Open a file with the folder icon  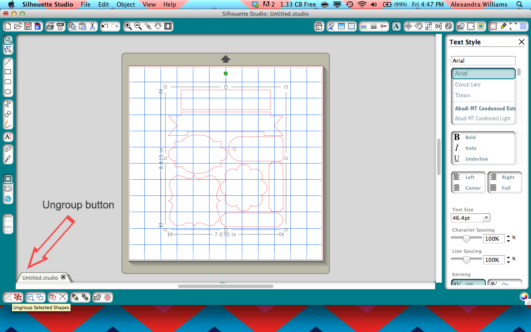pos(17,26)
